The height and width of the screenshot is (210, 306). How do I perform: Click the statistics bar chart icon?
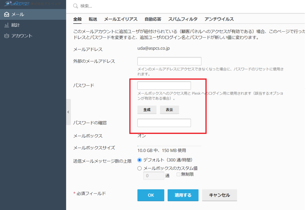click(7, 25)
